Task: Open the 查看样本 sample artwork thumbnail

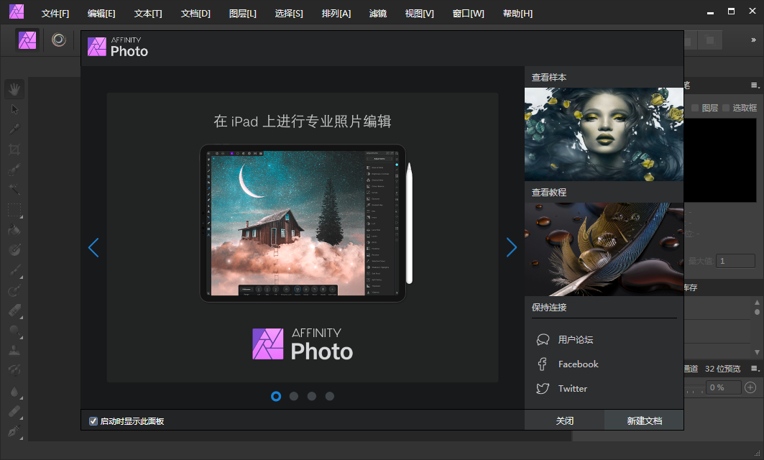Action: [x=604, y=134]
